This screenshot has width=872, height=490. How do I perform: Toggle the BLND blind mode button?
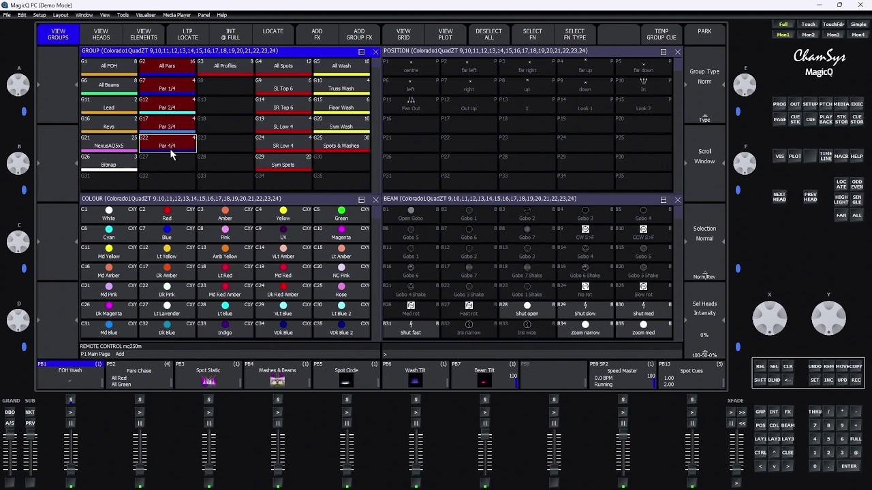tap(774, 380)
